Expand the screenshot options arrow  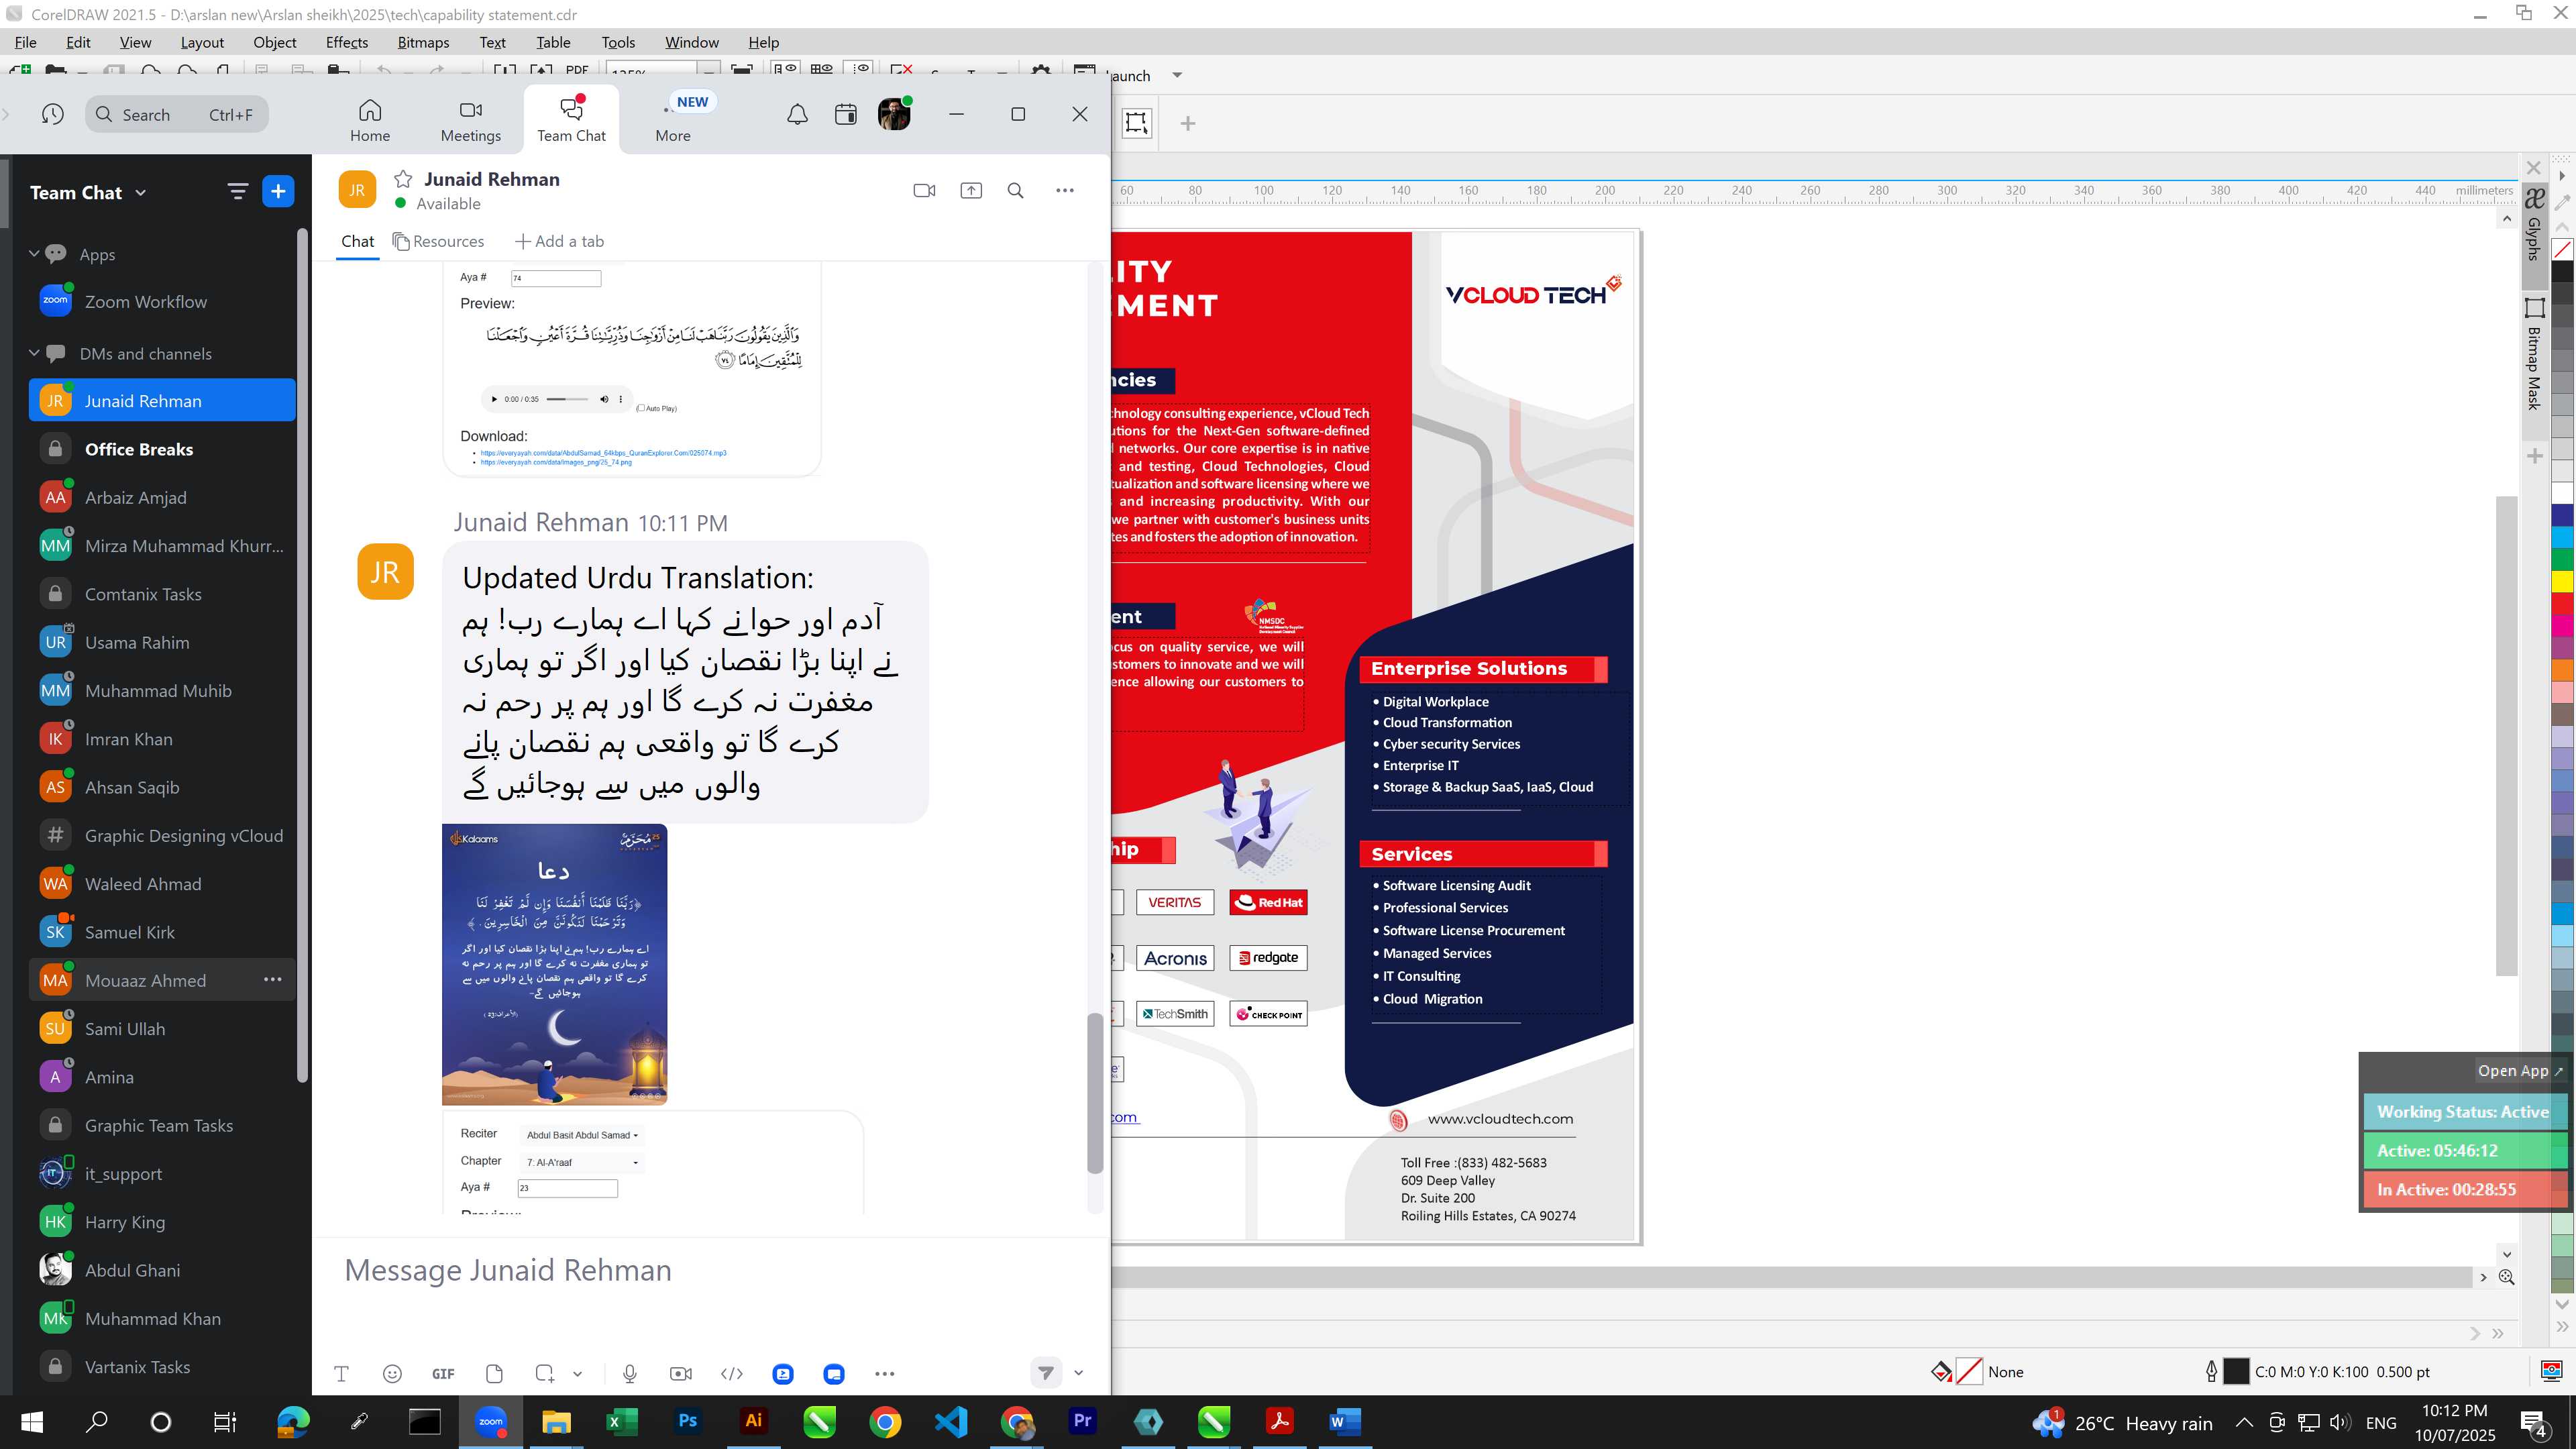tap(577, 1374)
